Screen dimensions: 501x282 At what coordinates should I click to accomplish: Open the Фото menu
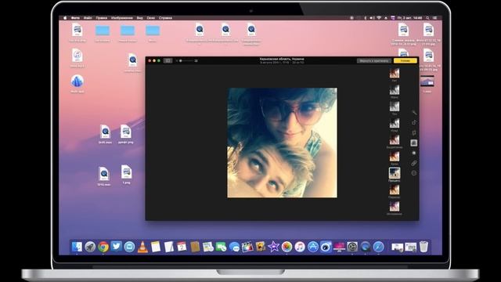click(75, 18)
